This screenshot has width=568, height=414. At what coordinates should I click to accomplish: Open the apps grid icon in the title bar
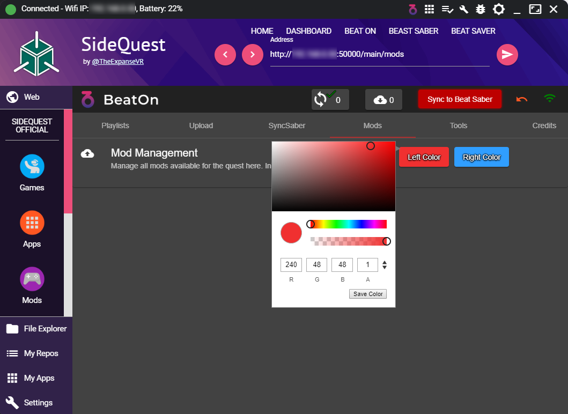coord(429,9)
